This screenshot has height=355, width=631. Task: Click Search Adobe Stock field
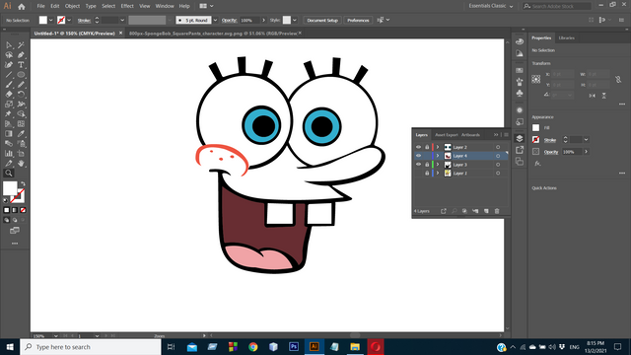coord(557,6)
